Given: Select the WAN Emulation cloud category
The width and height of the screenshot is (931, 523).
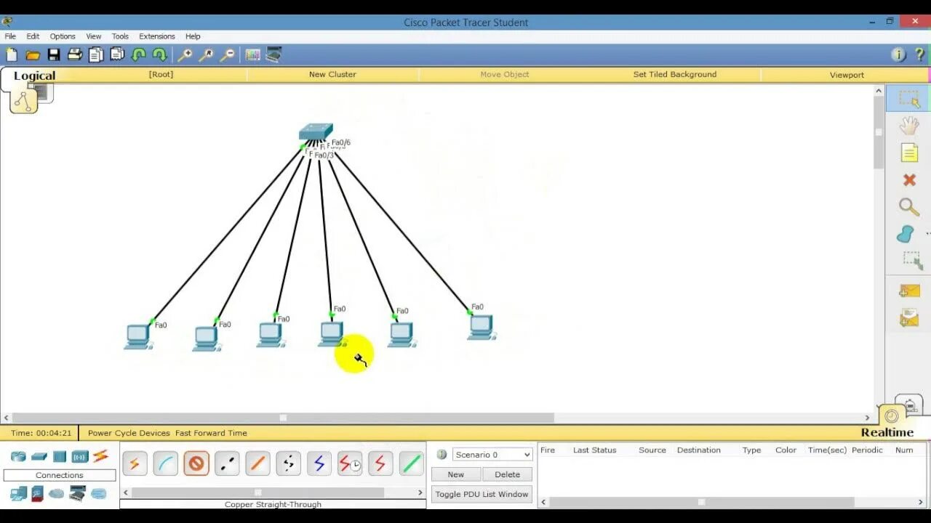Looking at the screenshot, I should click(57, 494).
